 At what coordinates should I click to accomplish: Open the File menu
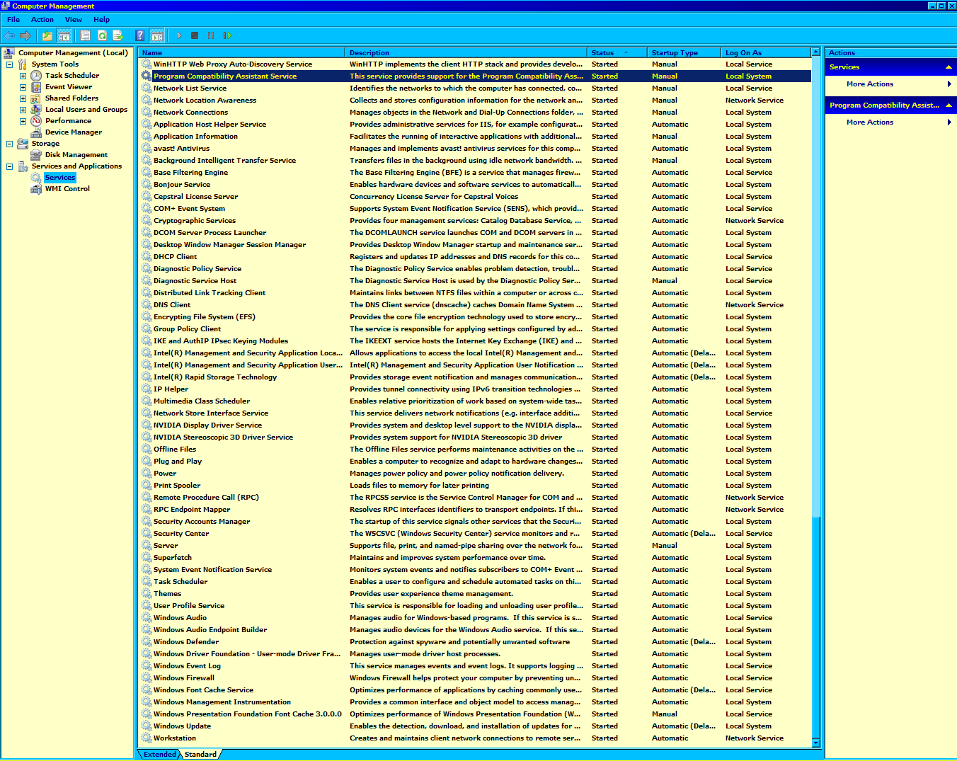(x=13, y=20)
